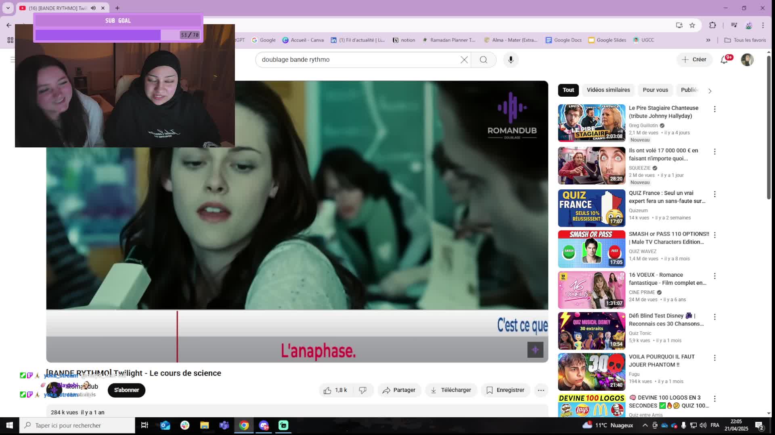Image resolution: width=775 pixels, height=435 pixels.
Task: Open the Windows Start menu
Action: [x=9, y=425]
